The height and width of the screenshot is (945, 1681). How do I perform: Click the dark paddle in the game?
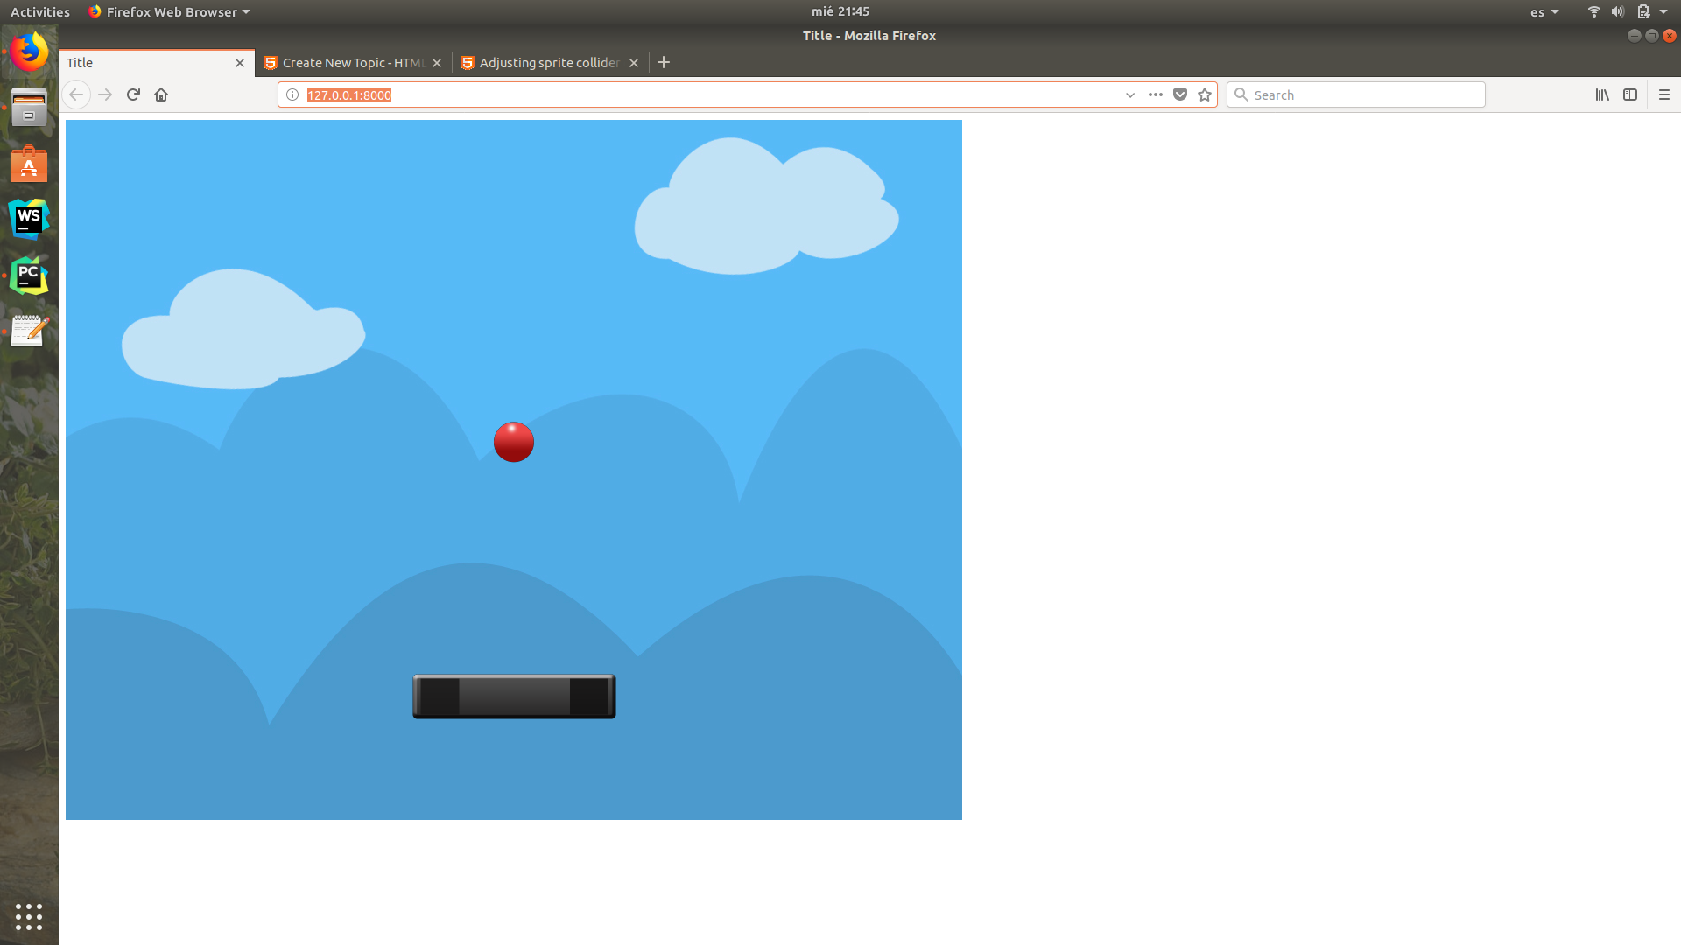(x=514, y=696)
